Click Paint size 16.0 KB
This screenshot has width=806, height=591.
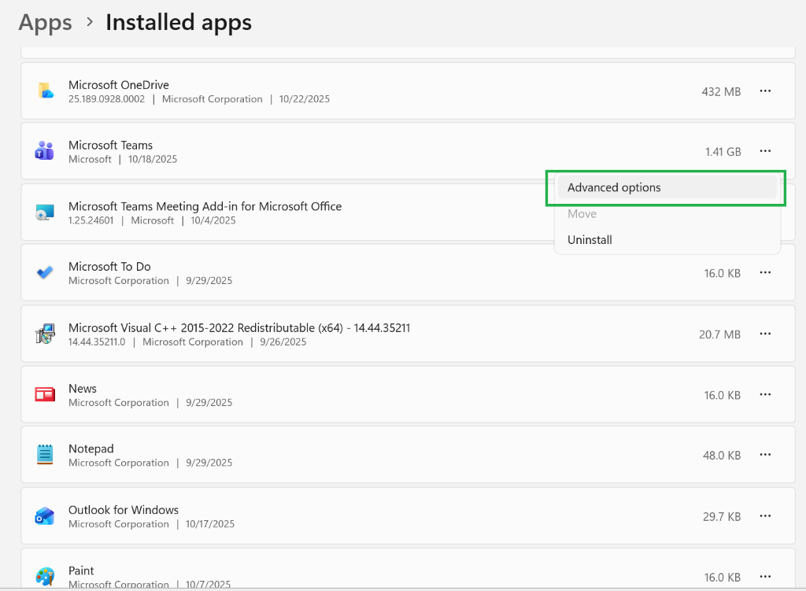pos(723,577)
